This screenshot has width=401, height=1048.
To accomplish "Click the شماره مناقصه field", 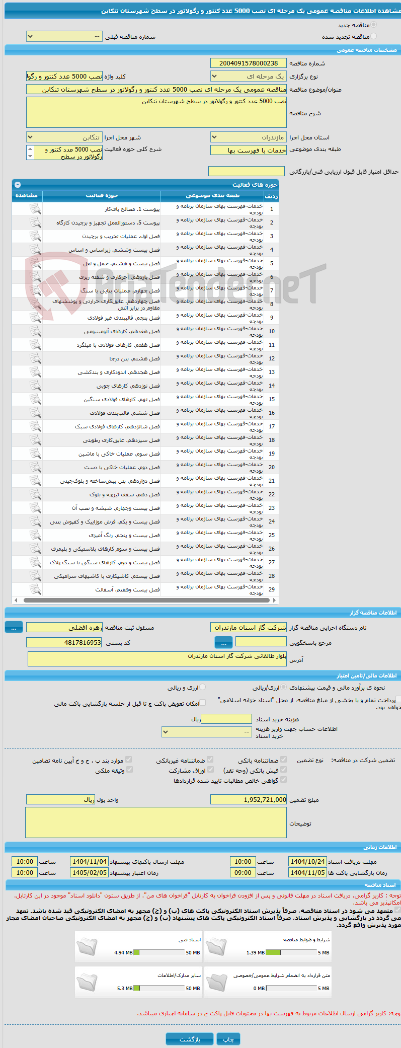I will (x=249, y=63).
